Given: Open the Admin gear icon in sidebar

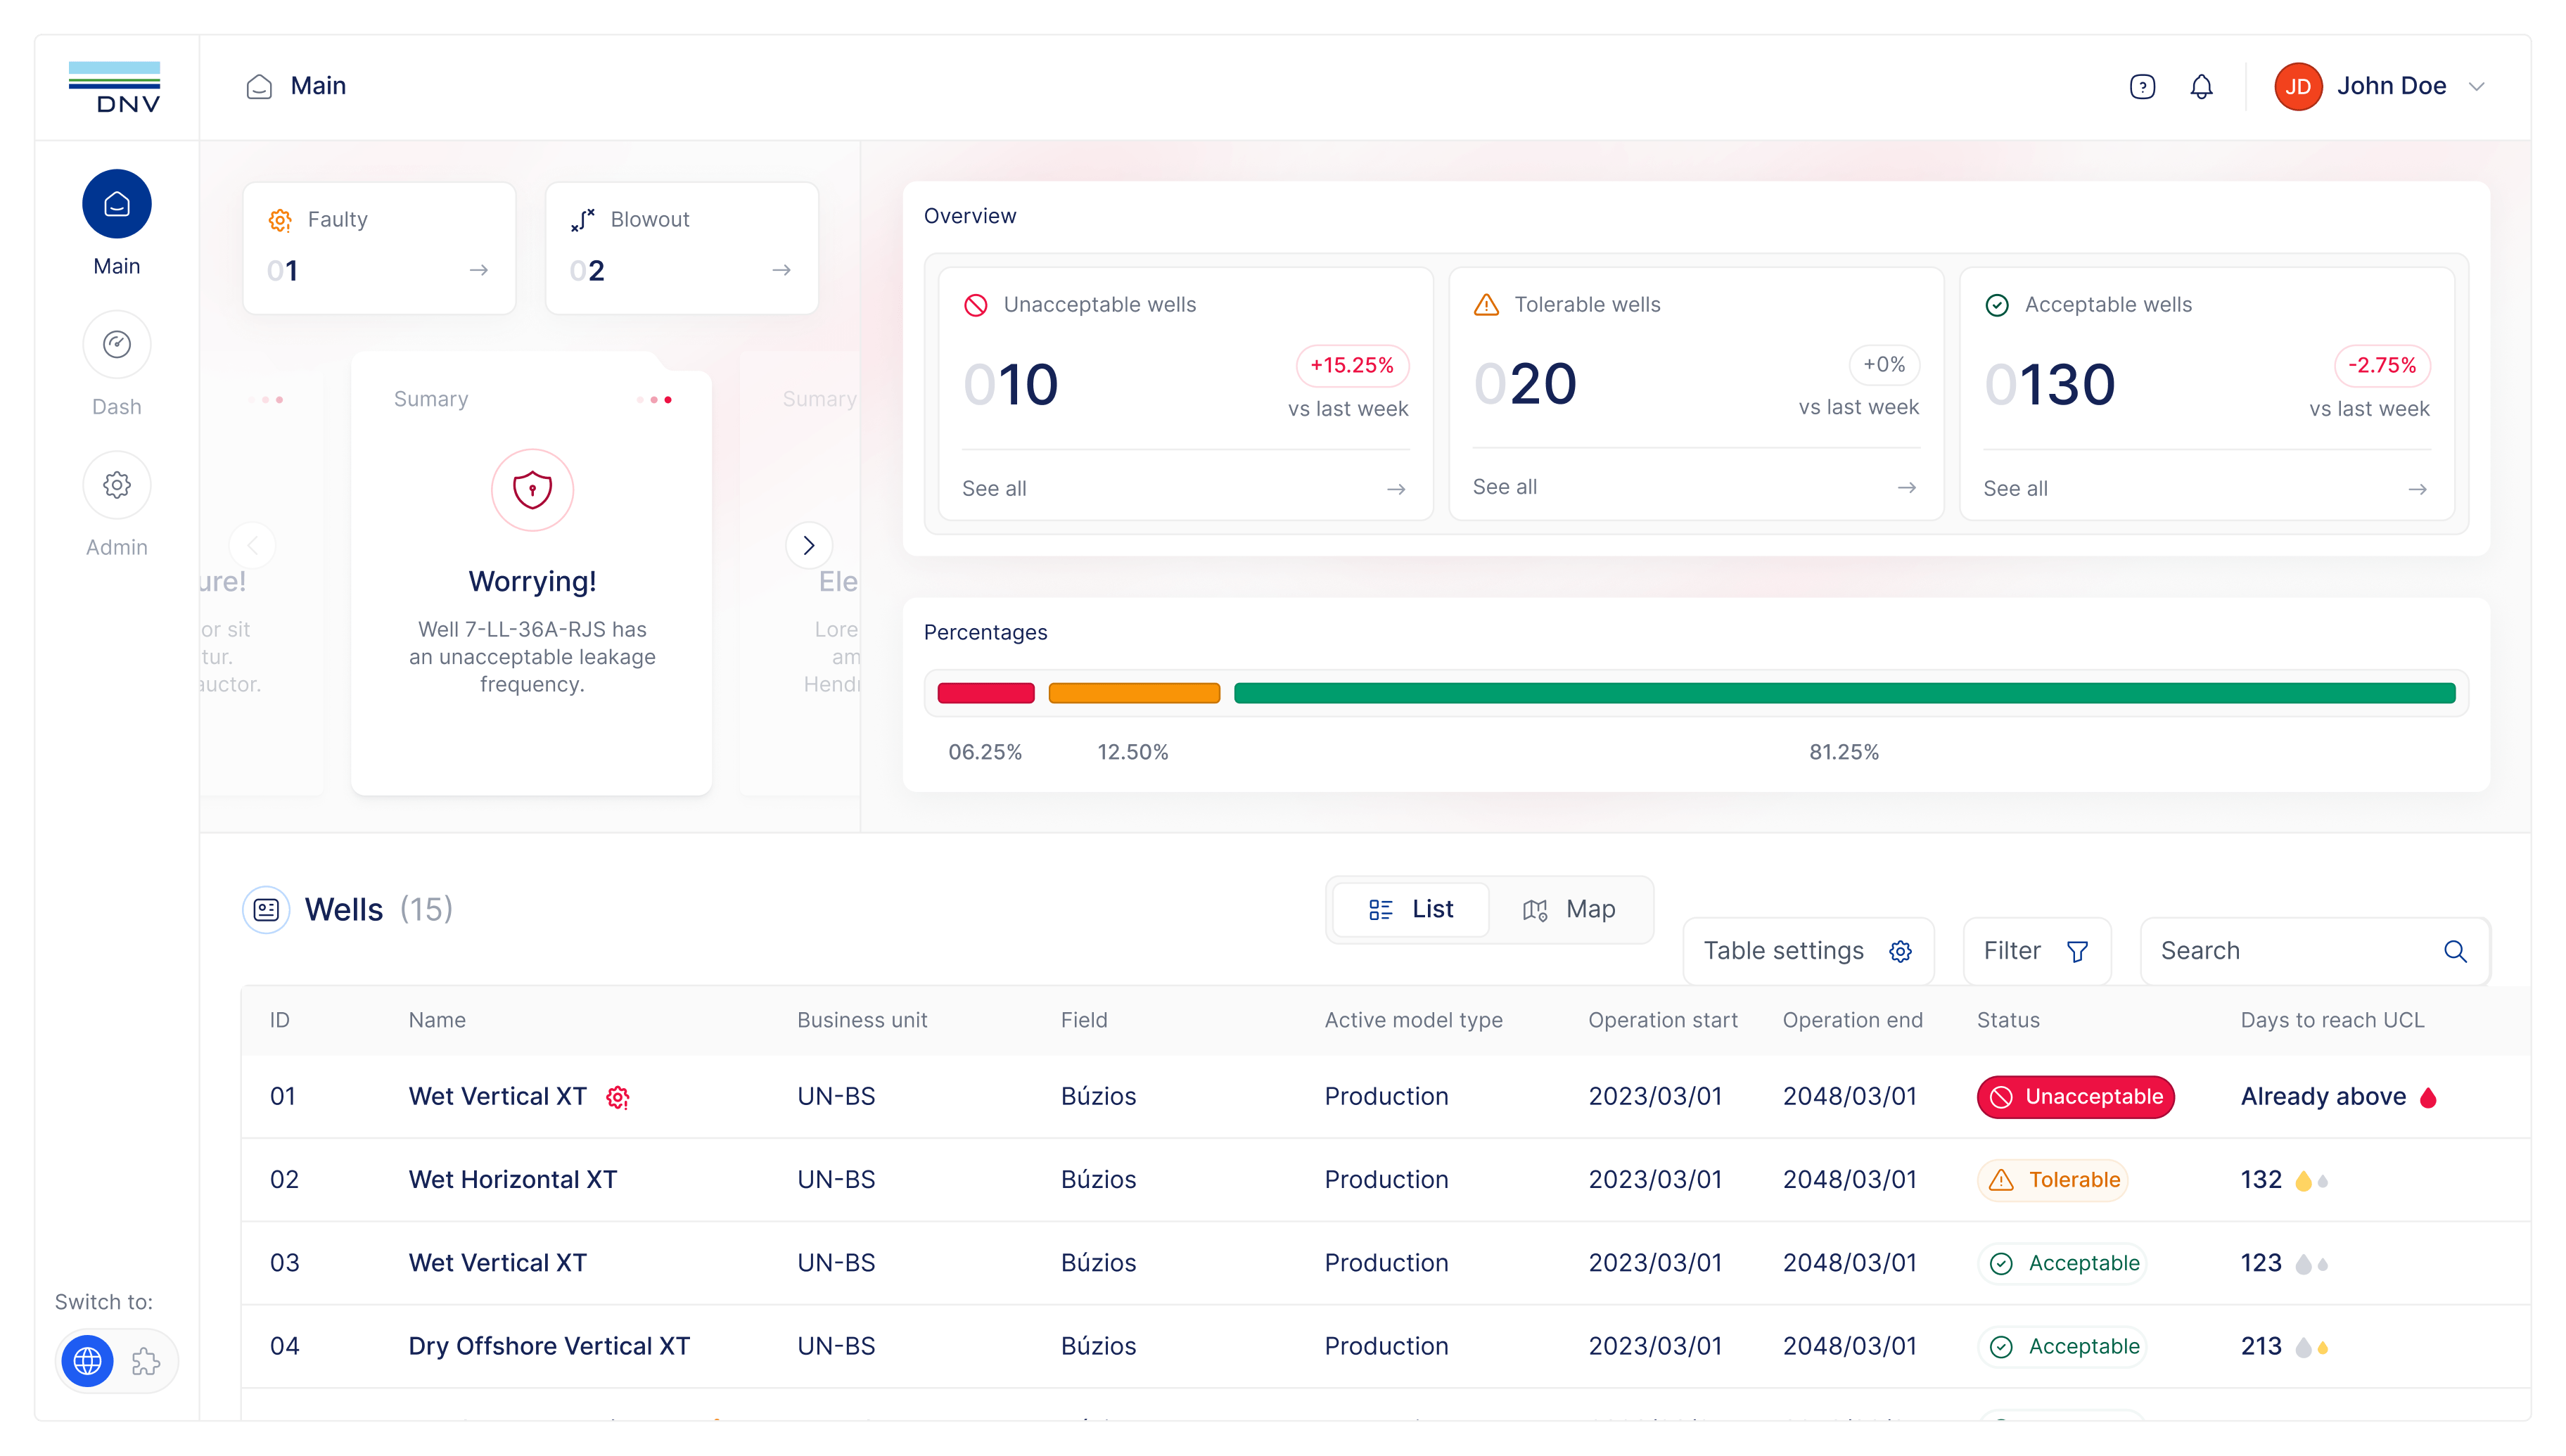Looking at the screenshot, I should [117, 485].
